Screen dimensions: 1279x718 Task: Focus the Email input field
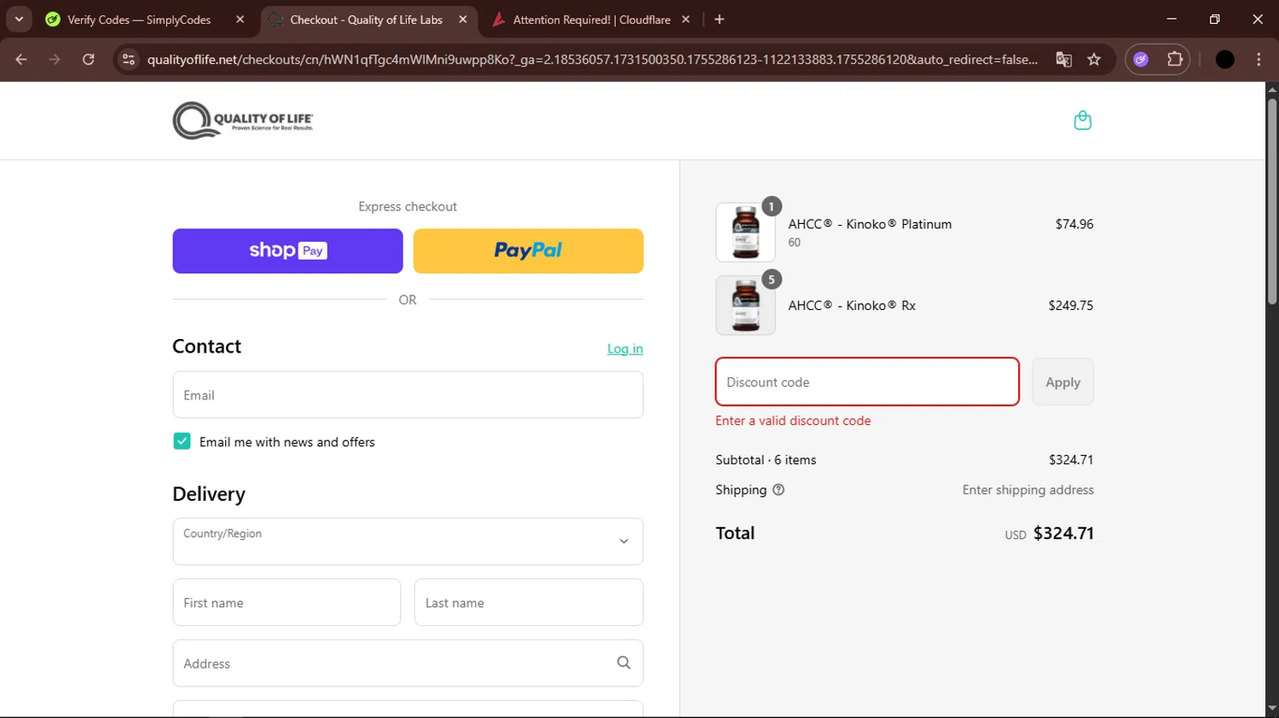[x=408, y=394]
